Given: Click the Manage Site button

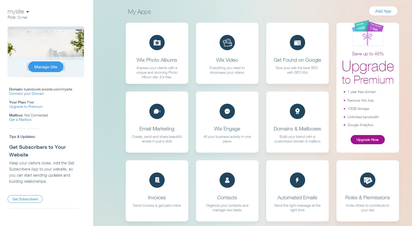Looking at the screenshot, I should pyautogui.click(x=46, y=67).
